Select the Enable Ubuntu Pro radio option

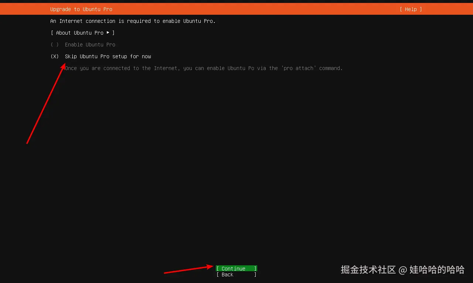83,45
